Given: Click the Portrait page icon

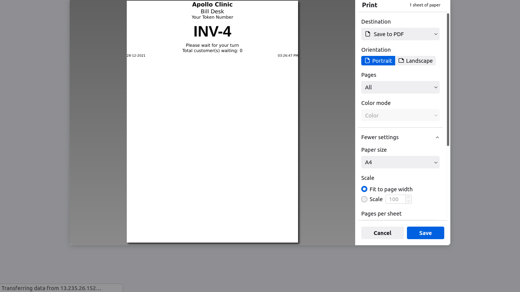Looking at the screenshot, I should coord(367,61).
